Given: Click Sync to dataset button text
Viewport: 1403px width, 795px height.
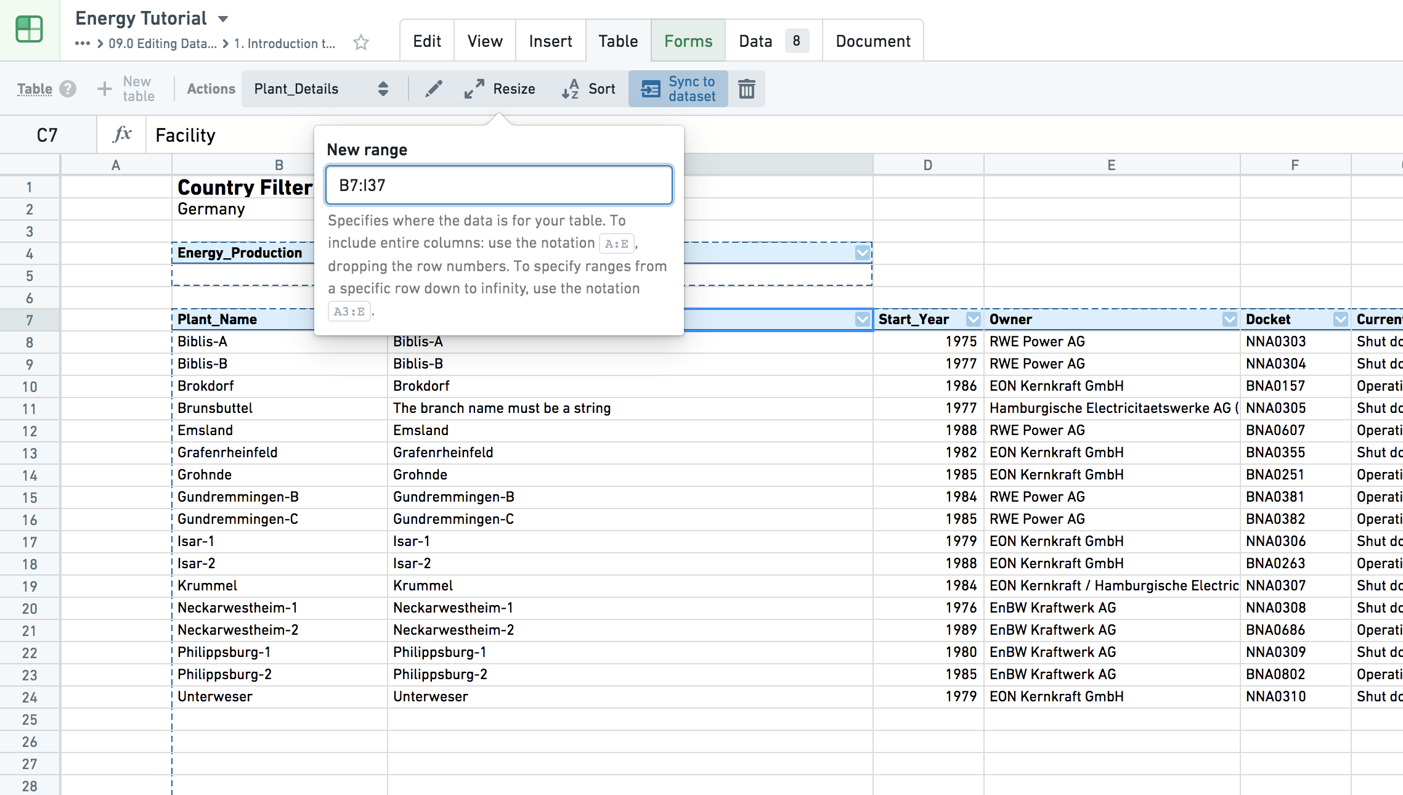Looking at the screenshot, I should (692, 89).
